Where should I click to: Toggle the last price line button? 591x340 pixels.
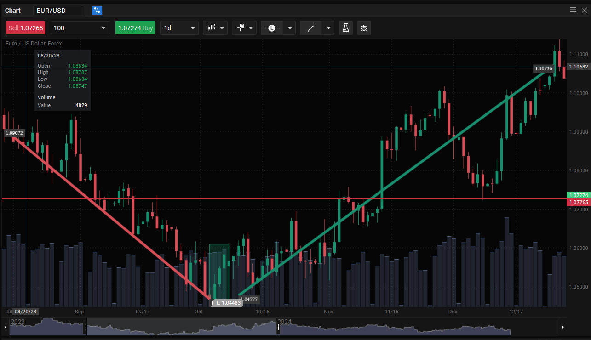pyautogui.click(x=272, y=28)
